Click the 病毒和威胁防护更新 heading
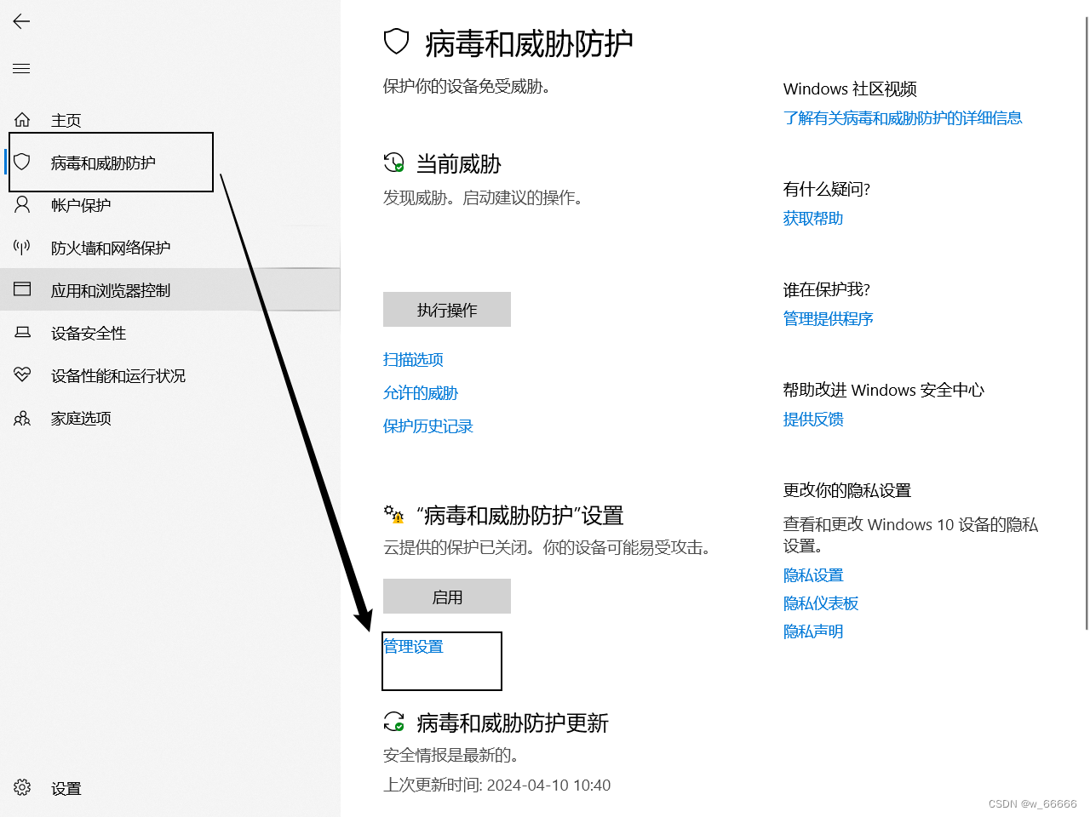 [513, 723]
